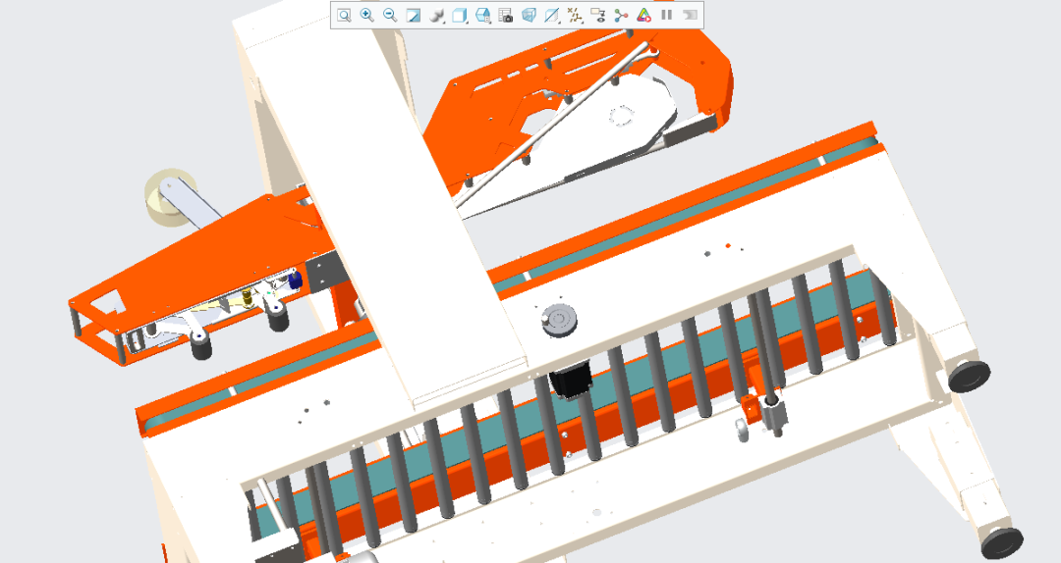
Task: Click the table with camera icon
Action: [x=506, y=15]
